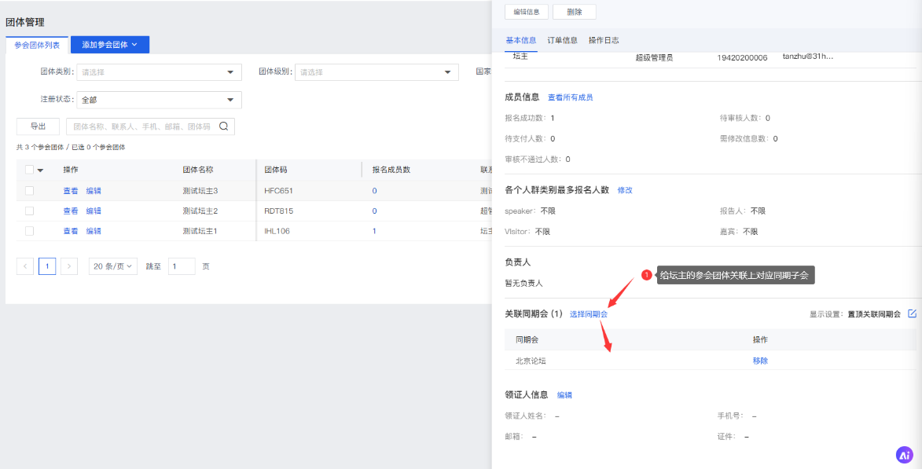Switch to the 订单信息 tab
The width and height of the screenshot is (922, 469).
[562, 40]
